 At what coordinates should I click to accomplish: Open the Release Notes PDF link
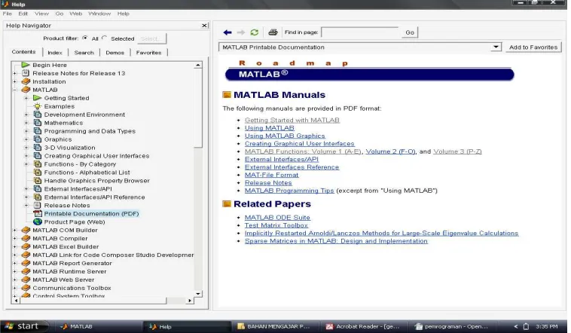(x=268, y=182)
